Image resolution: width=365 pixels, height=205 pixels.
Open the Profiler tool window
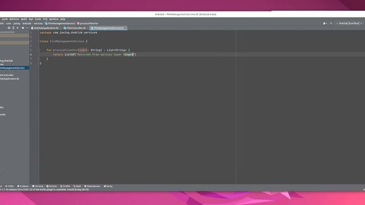[x=65, y=186]
